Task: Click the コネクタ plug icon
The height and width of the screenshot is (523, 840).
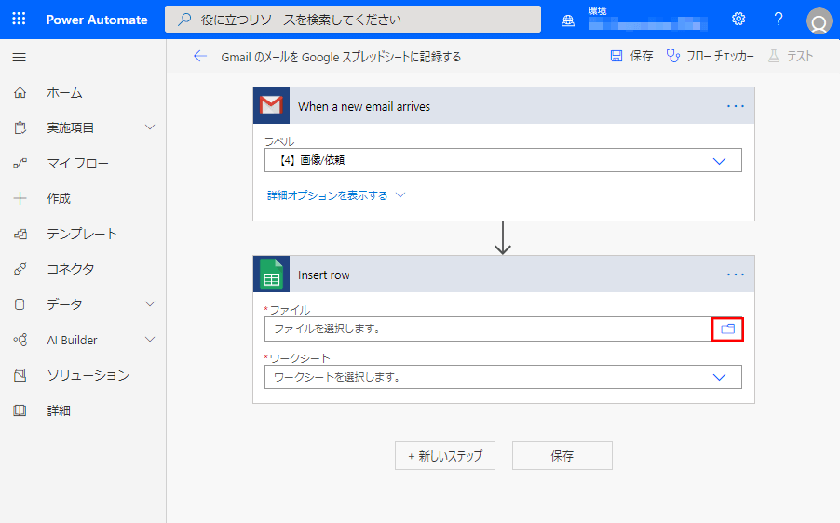Action: (20, 269)
